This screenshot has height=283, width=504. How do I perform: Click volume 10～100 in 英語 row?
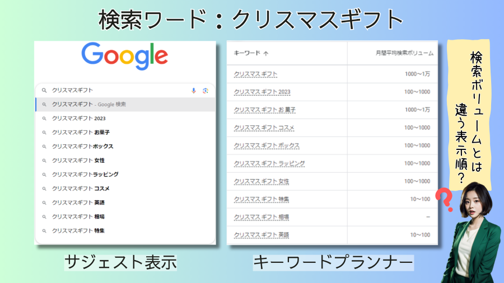[420, 235]
